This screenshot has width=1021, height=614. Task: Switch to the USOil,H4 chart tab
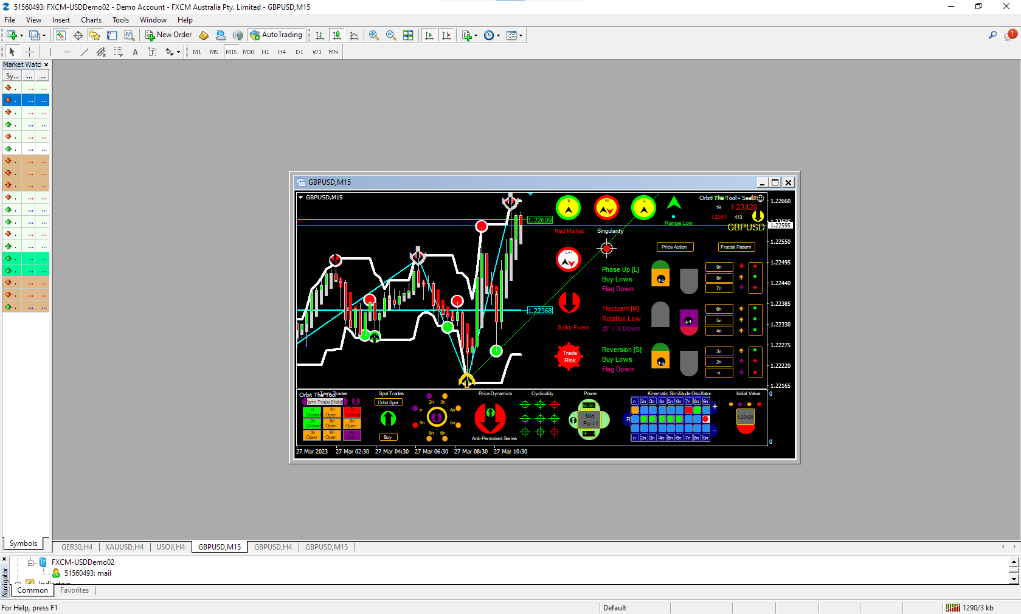(x=170, y=547)
